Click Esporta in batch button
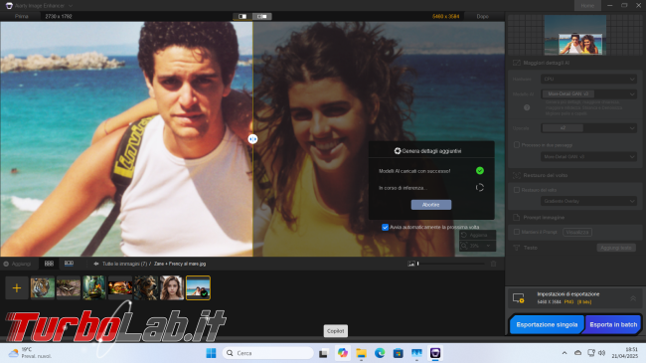 [613, 324]
